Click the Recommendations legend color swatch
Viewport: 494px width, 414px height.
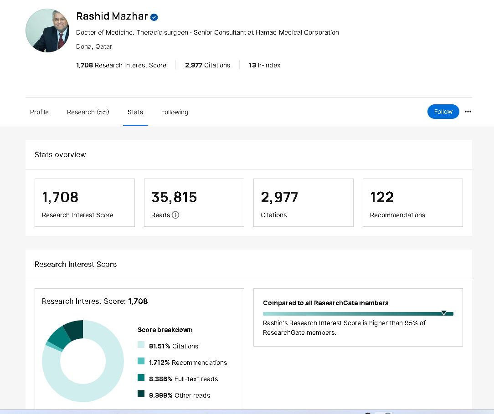(141, 362)
